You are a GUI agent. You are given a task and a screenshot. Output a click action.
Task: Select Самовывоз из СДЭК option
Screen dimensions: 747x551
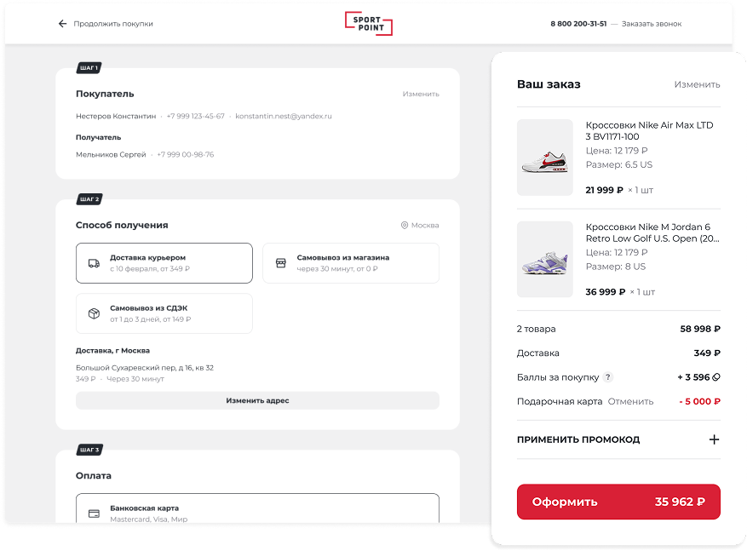coord(164,313)
